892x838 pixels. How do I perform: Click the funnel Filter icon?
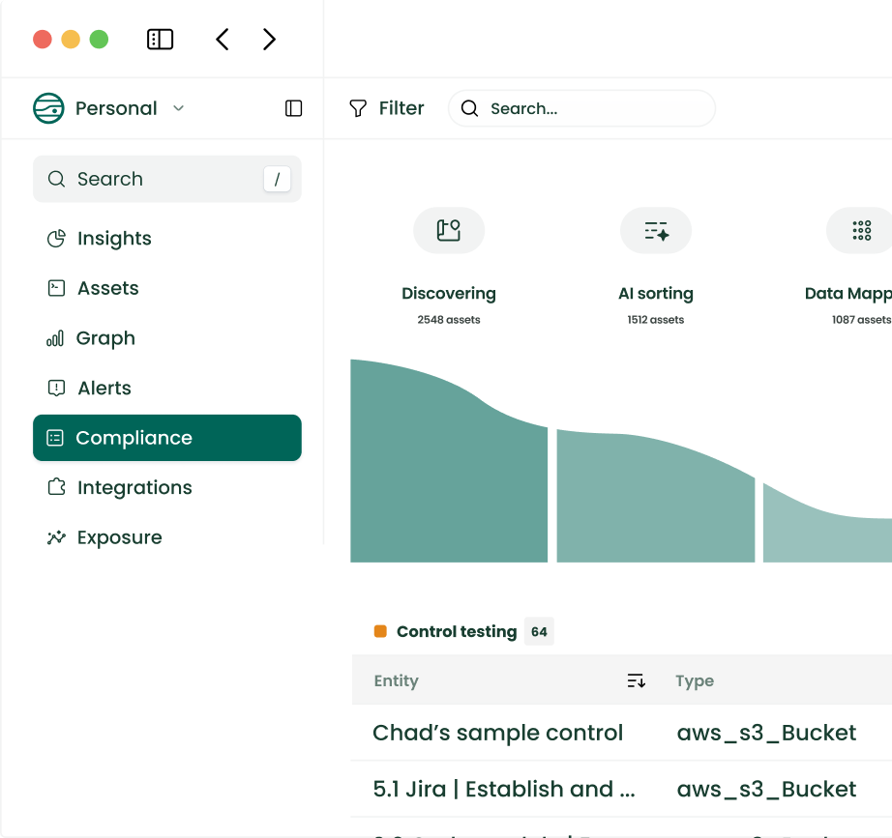coord(358,108)
